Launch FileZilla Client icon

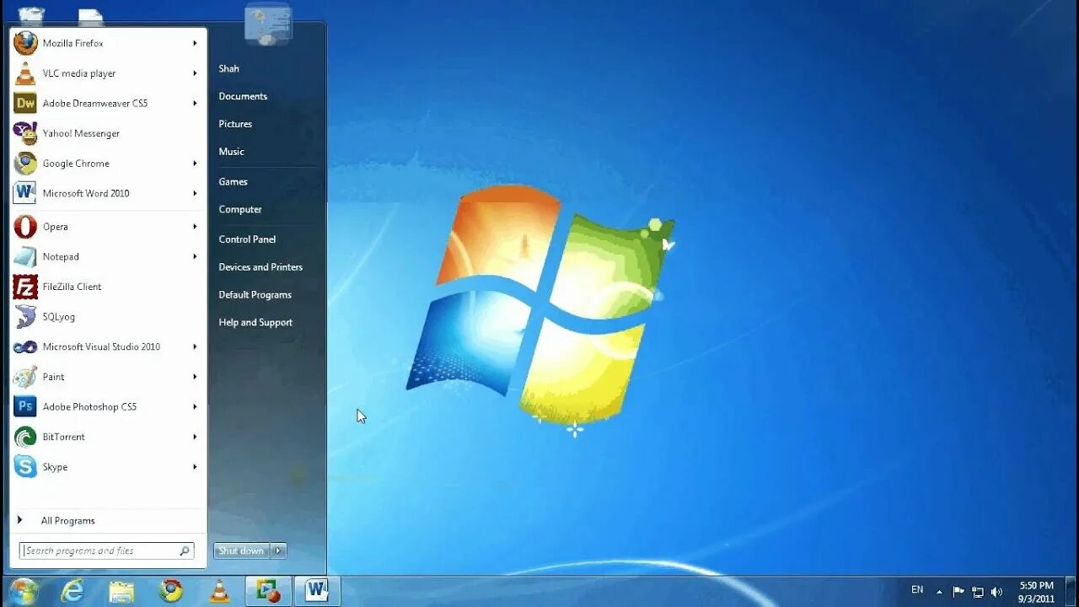pyautogui.click(x=25, y=287)
